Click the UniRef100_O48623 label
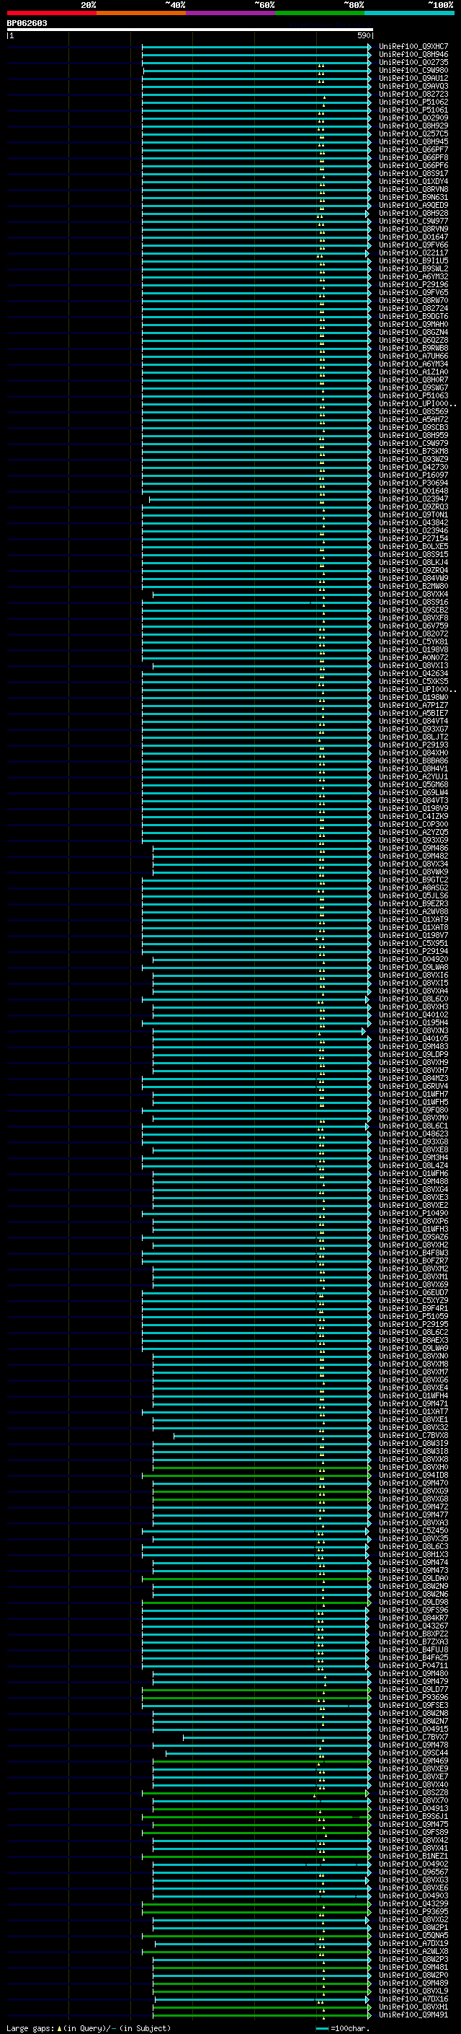The image size is (461, 2034). tap(413, 1134)
